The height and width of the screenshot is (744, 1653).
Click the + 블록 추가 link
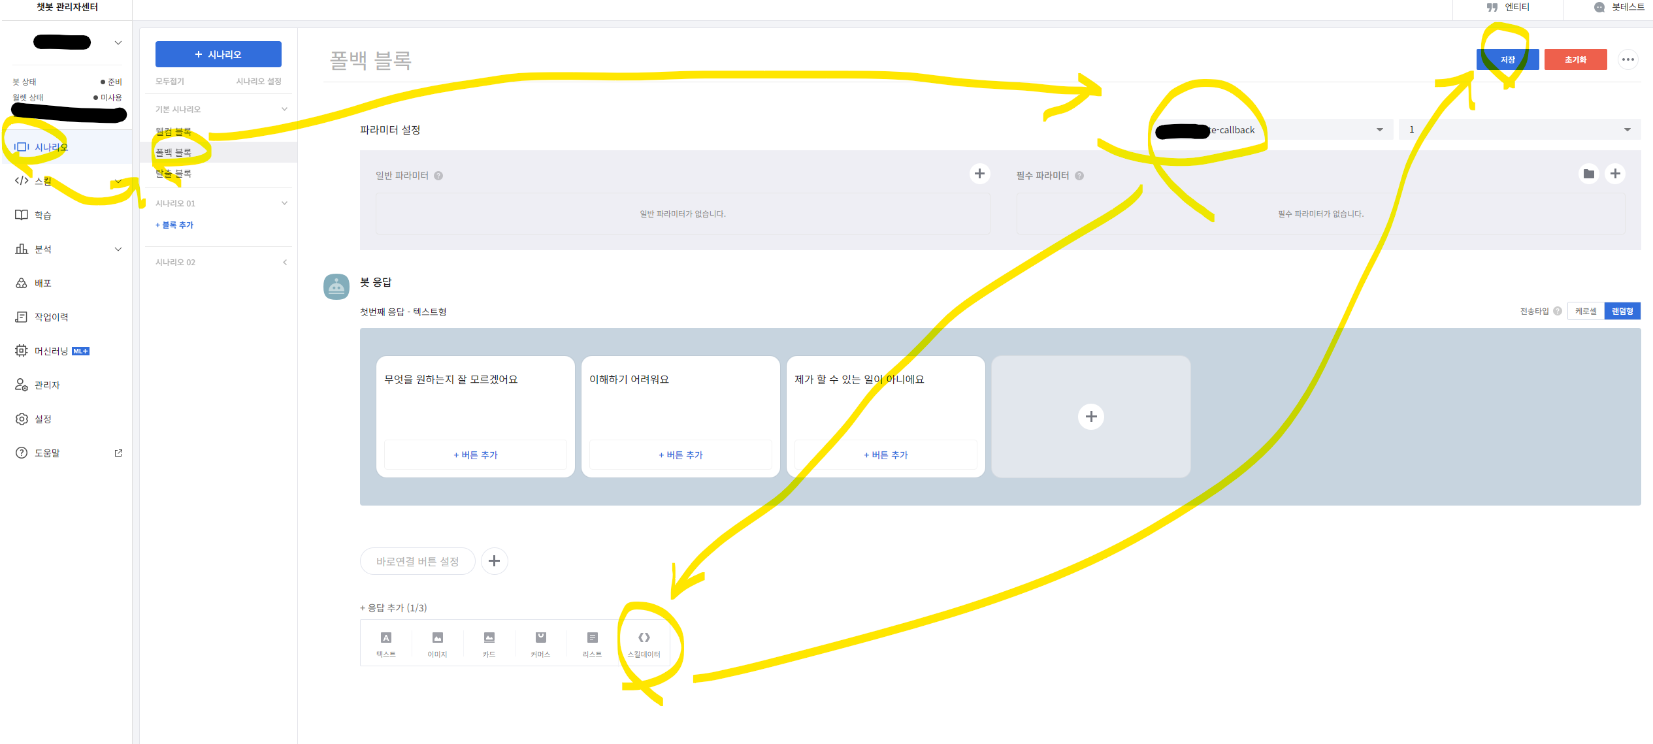[x=174, y=225]
